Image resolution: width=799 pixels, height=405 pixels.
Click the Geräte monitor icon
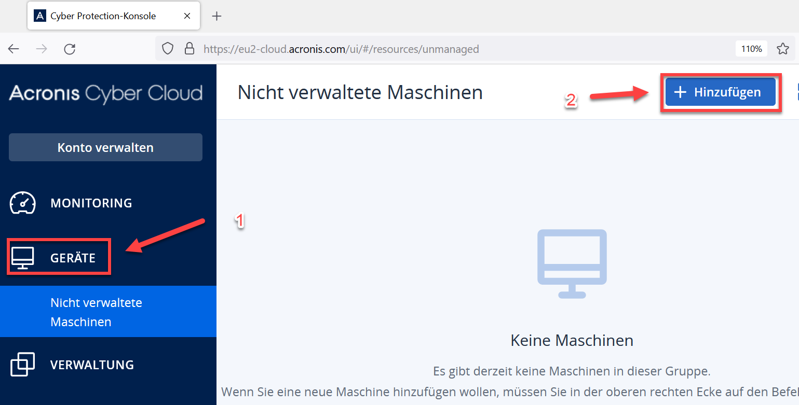pyautogui.click(x=23, y=258)
